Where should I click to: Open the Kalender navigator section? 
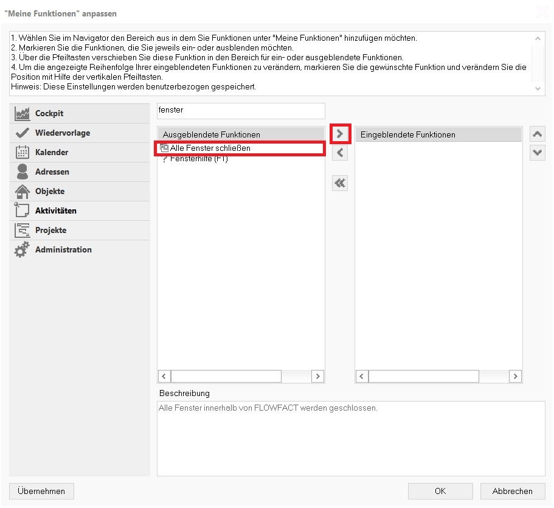(x=51, y=153)
